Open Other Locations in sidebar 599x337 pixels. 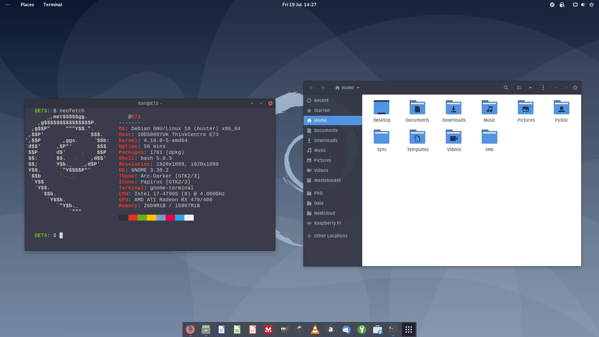330,236
